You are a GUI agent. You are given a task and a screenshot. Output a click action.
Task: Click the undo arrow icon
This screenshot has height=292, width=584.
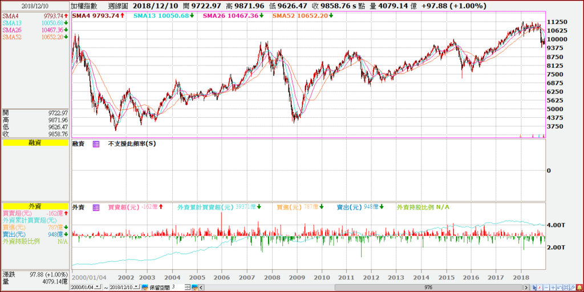click(560, 287)
